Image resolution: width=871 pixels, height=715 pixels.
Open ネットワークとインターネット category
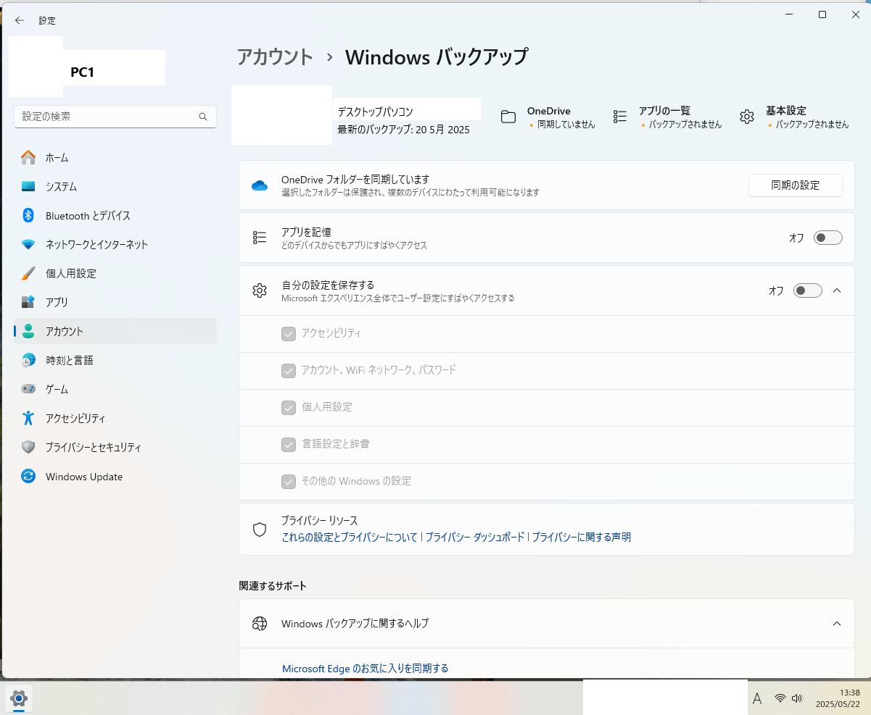coord(115,244)
